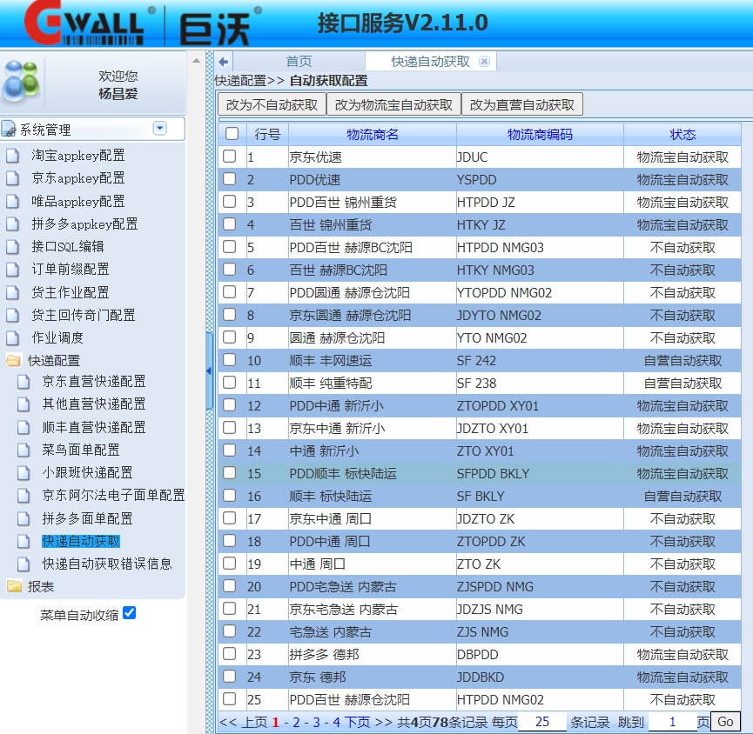Sort by 物流商名 column header
Image resolution: width=753 pixels, height=734 pixels.
click(373, 134)
